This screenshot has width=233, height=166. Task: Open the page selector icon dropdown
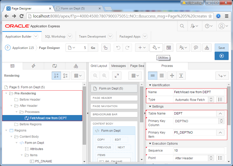72,48
